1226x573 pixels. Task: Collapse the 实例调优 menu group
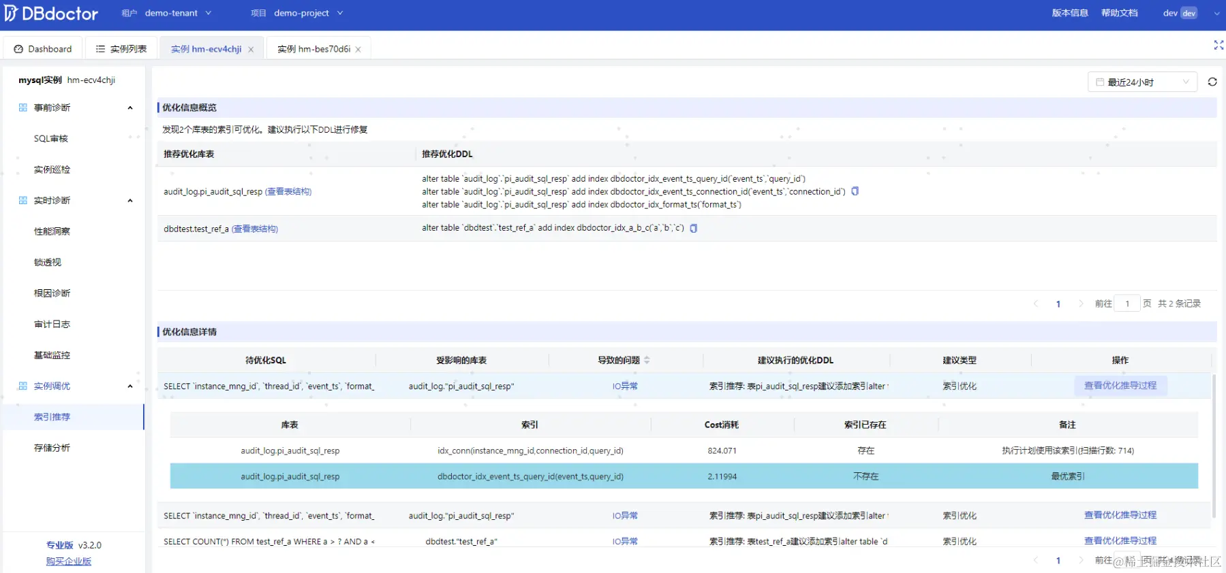[130, 386]
